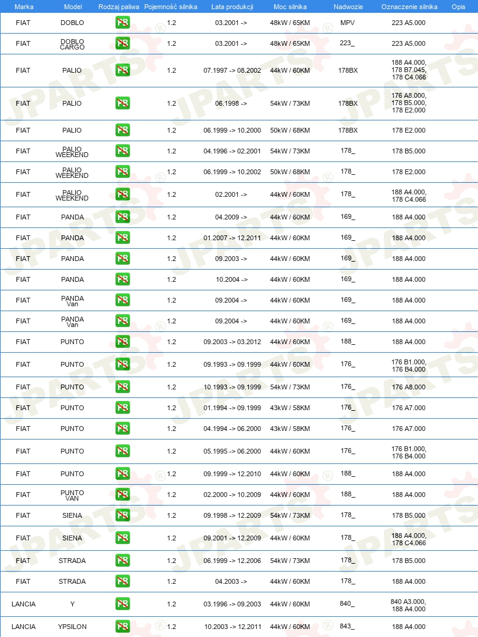Select the date range 01.2007 -> 12.2011
This screenshot has height=637, width=478.
232,238
